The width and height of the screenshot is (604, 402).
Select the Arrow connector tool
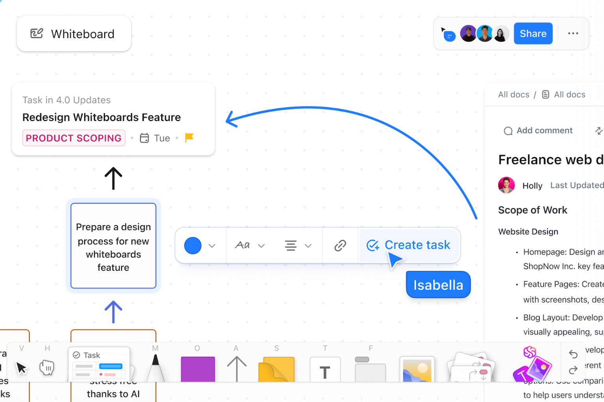coord(236,369)
